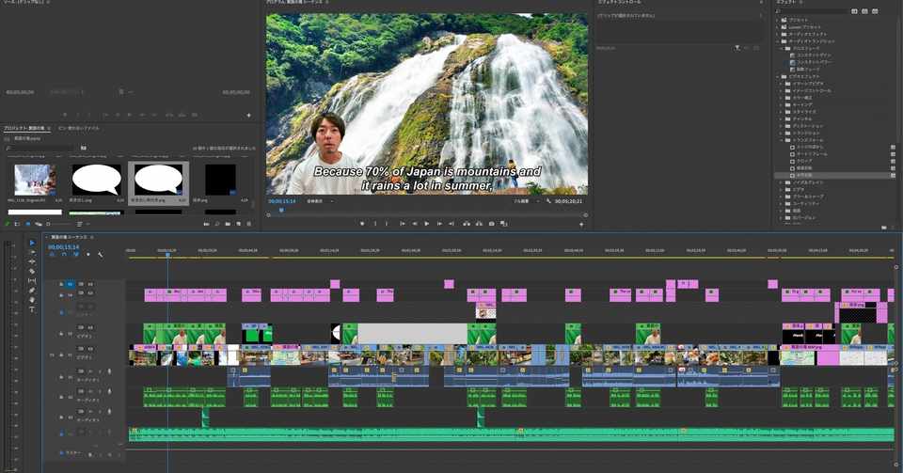Viewport: 903px width, 473px height.
Task: Enable voice-over record on オーディオ 3 track
Action: pyautogui.click(x=109, y=412)
